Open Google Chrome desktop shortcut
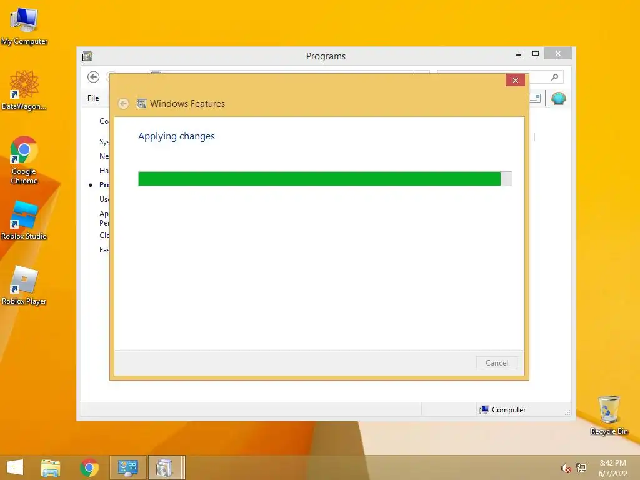Image resolution: width=640 pixels, height=480 pixels. 24,160
